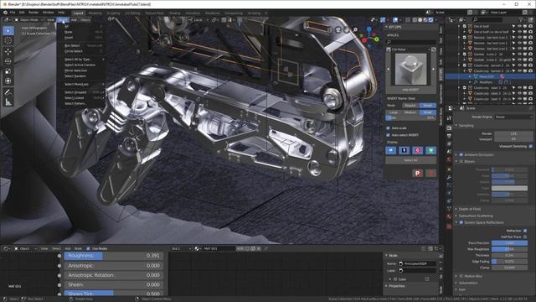Open the Slot 1 material slot dropdown
Viewport: 536px width, 302px height.
[x=181, y=248]
